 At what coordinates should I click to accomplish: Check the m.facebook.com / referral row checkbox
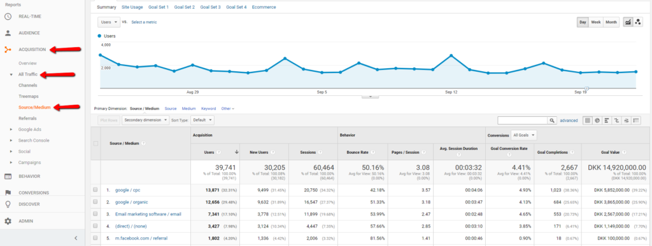click(96, 238)
